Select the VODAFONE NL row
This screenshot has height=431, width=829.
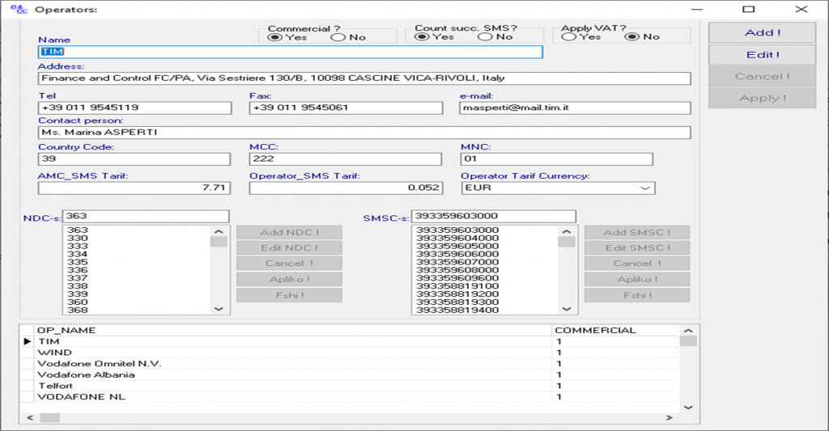(x=350, y=397)
